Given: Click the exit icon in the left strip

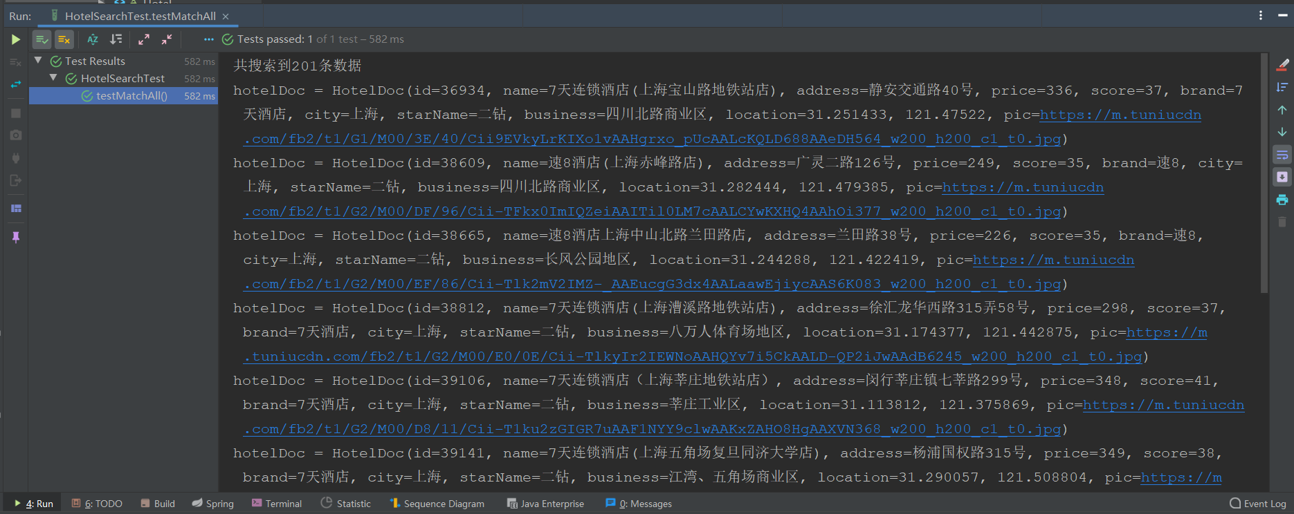Looking at the screenshot, I should coord(15,180).
